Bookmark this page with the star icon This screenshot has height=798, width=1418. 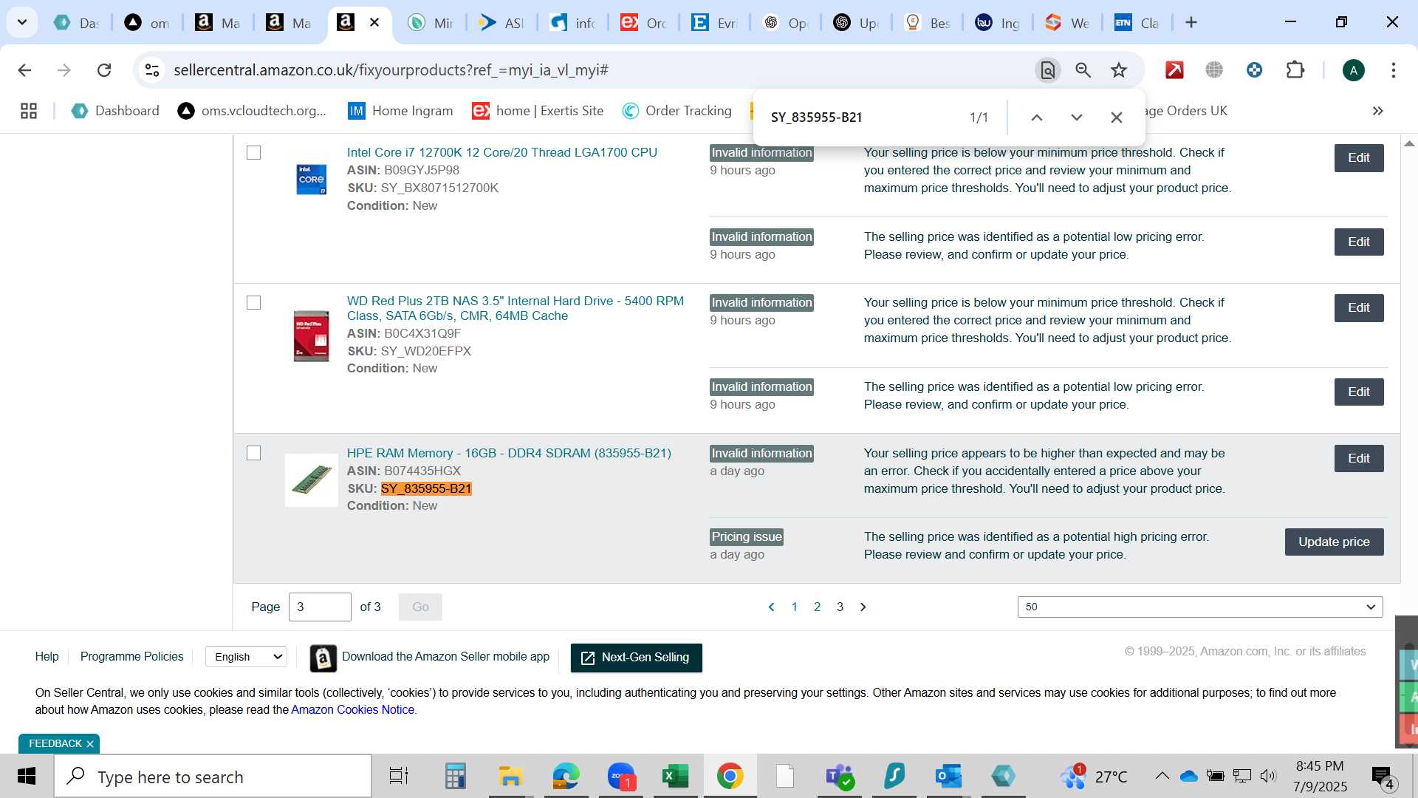tap(1119, 70)
